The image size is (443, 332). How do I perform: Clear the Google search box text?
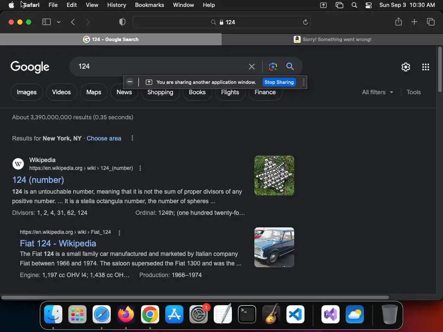[251, 67]
